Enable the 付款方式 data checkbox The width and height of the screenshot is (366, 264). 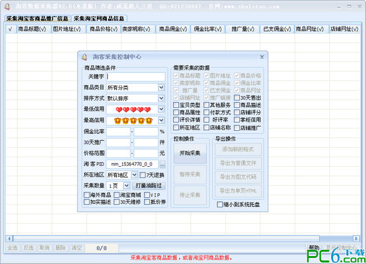(206, 113)
